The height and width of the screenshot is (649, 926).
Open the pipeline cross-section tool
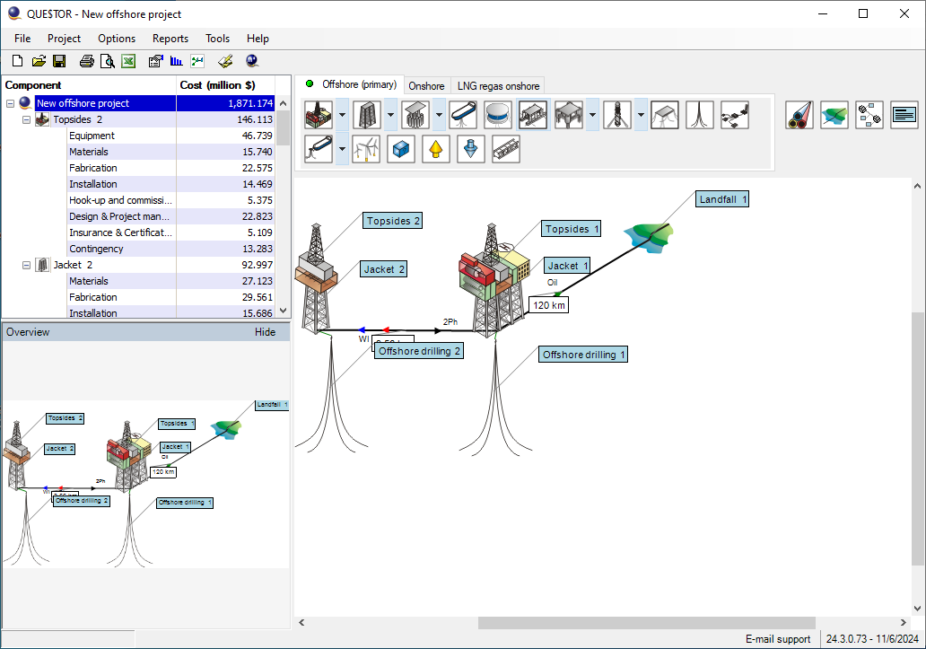tap(799, 115)
